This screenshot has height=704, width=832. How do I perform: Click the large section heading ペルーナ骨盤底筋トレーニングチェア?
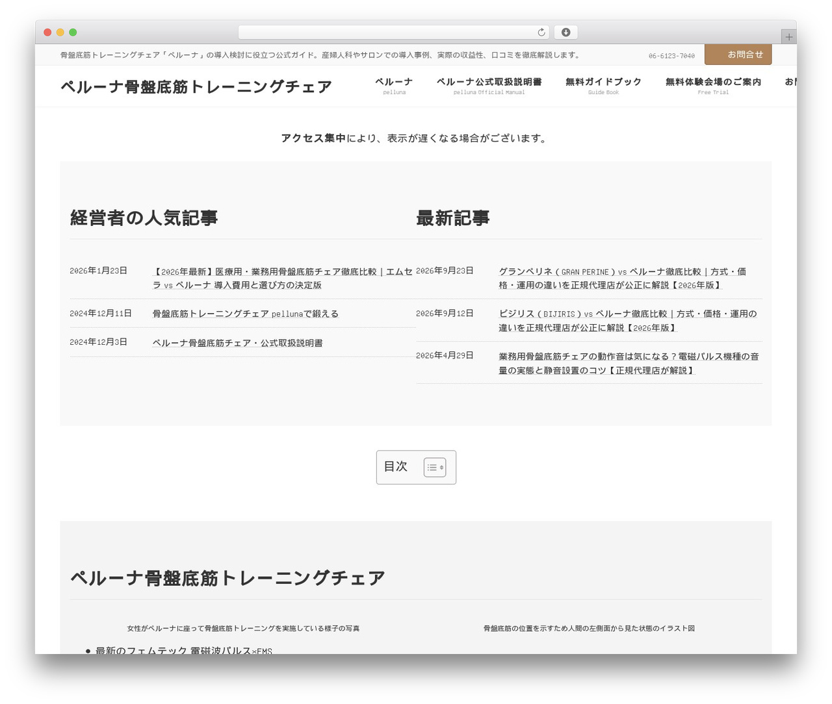pyautogui.click(x=227, y=578)
